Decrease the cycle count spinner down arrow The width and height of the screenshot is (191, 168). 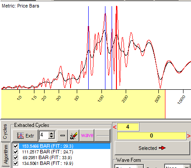click(x=51, y=137)
